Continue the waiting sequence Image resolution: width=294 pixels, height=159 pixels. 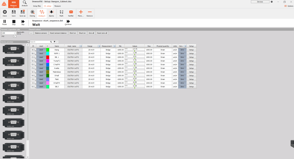point(68,22)
